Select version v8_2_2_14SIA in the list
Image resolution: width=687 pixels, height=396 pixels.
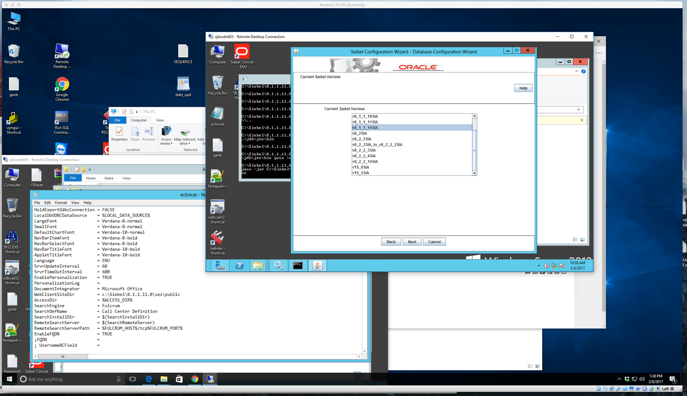pyautogui.click(x=412, y=162)
